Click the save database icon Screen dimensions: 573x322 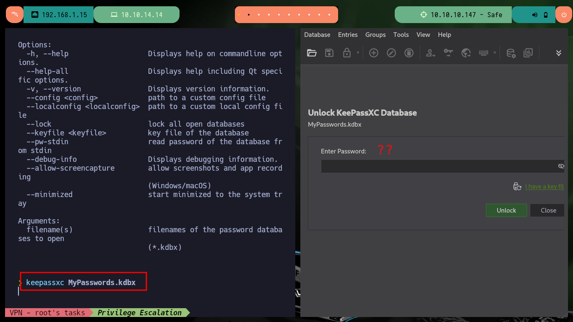pos(329,53)
